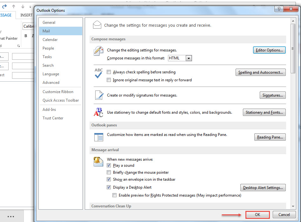Click the Outlook panes reading icon
The height and width of the screenshot is (222, 301).
click(x=98, y=137)
